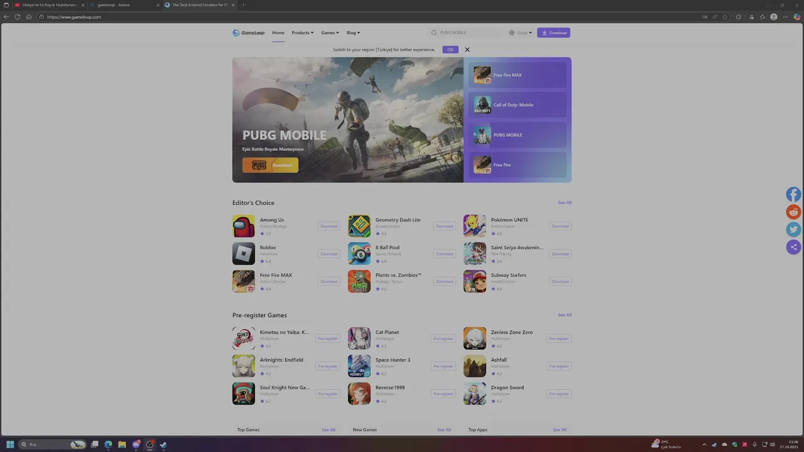See all Top Apps
Screen dimensions: 804x452
(x=560, y=430)
